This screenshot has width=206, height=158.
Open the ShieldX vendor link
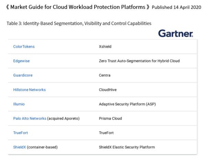tap(20, 147)
